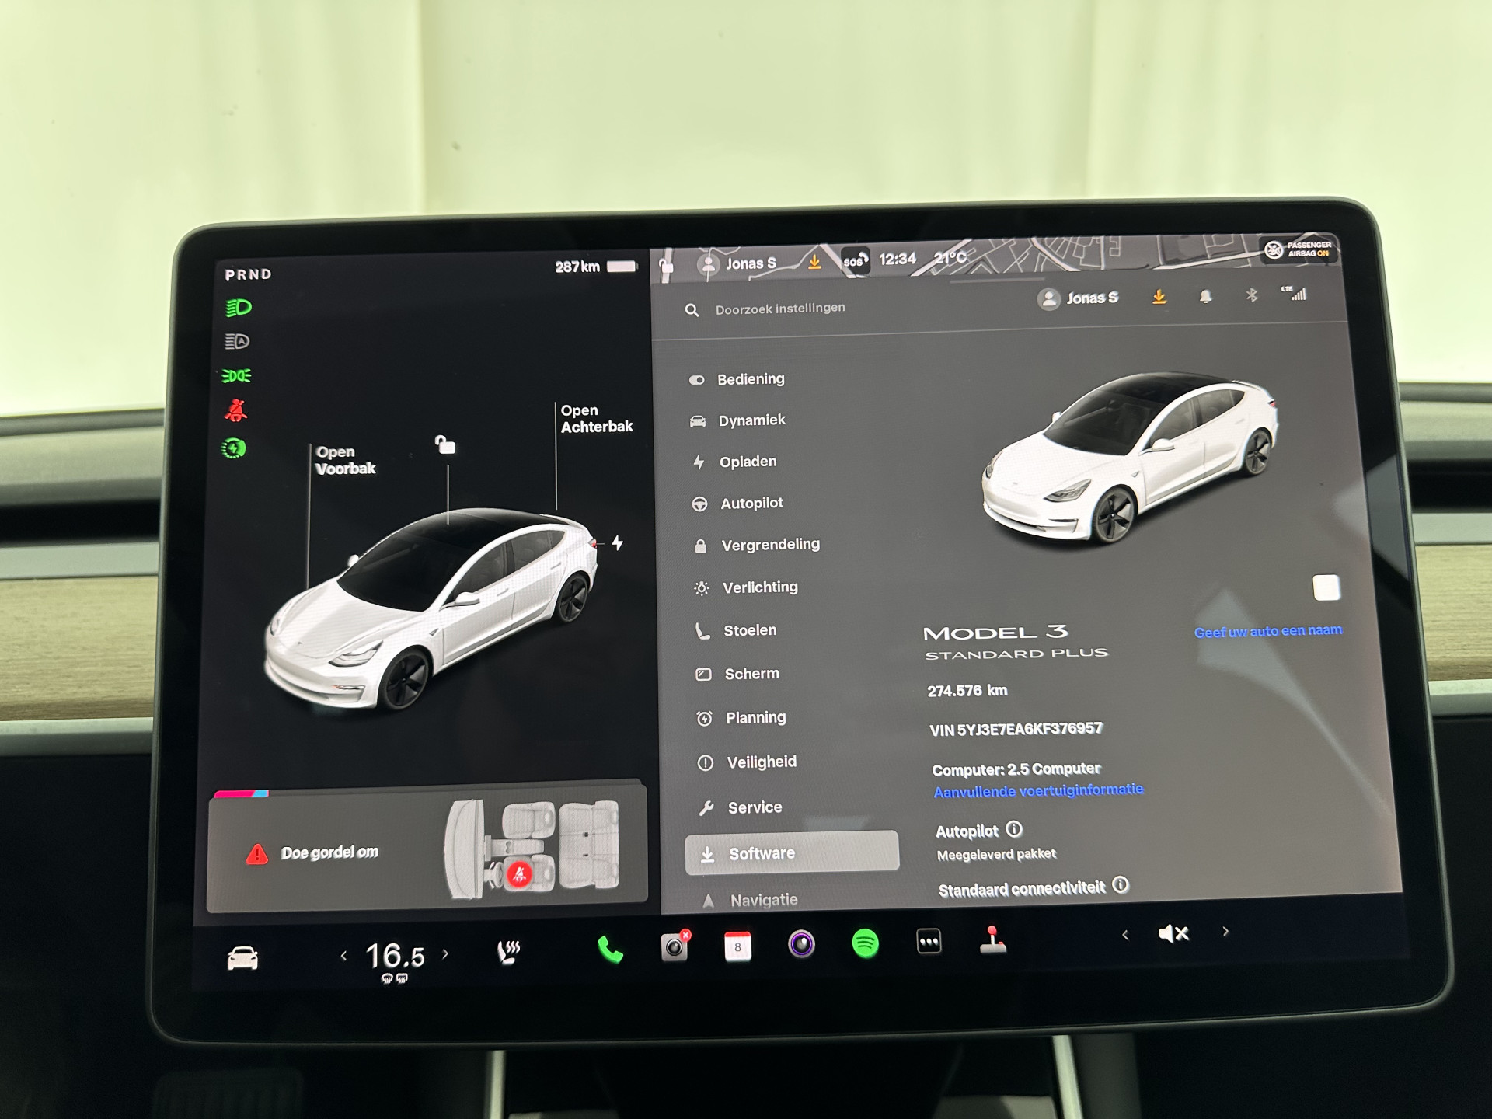Toggle auto high beam indicator
The height and width of the screenshot is (1119, 1492).
point(237,341)
